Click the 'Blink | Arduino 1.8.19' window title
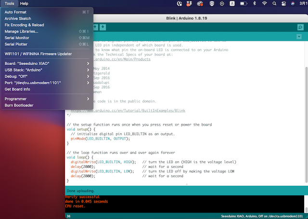The image size is (308, 219). (187, 18)
